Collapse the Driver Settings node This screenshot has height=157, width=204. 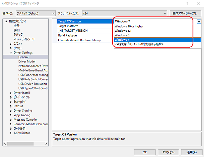tap(11, 53)
